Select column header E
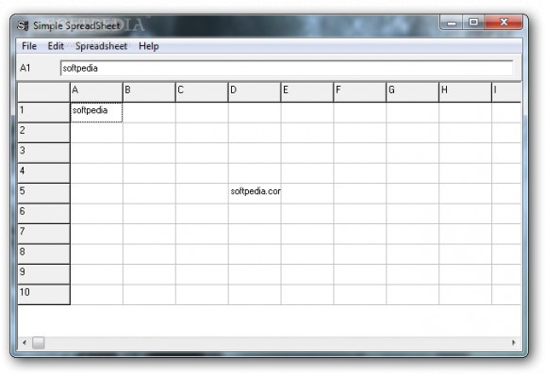545x374 pixels. click(307, 92)
